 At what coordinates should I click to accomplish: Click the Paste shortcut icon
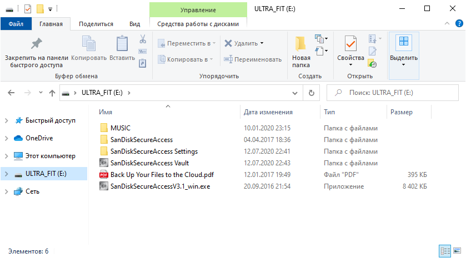pos(143,63)
